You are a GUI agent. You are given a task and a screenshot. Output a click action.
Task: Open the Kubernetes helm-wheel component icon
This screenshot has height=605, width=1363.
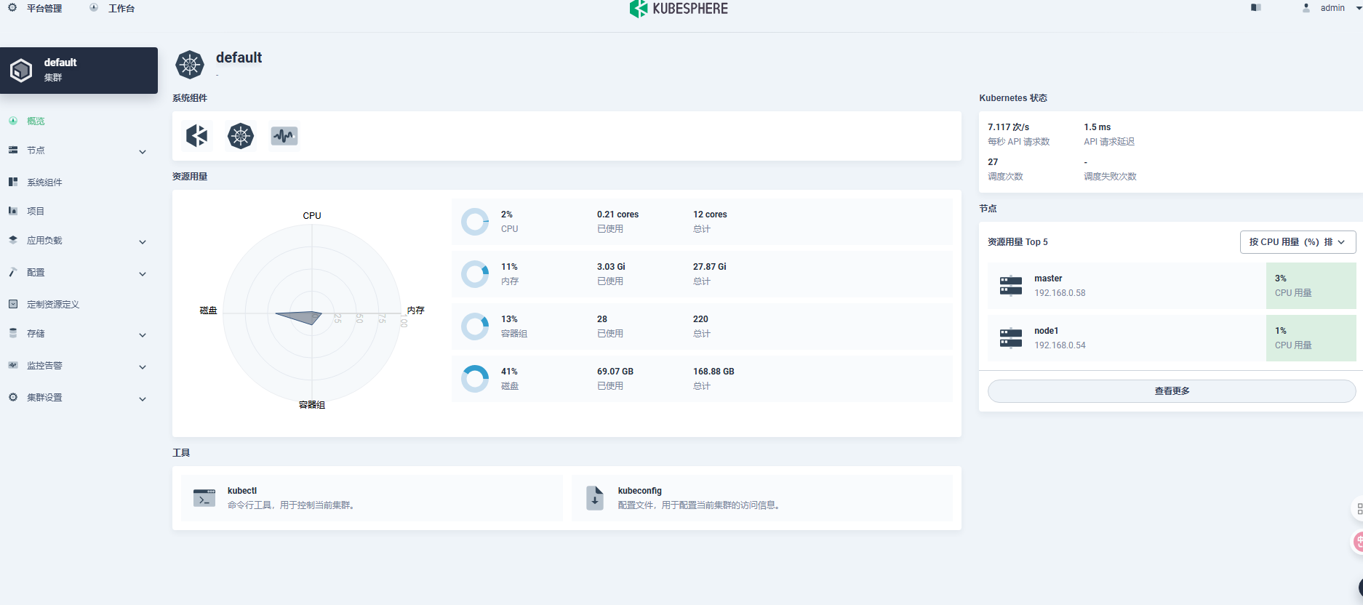coord(241,135)
